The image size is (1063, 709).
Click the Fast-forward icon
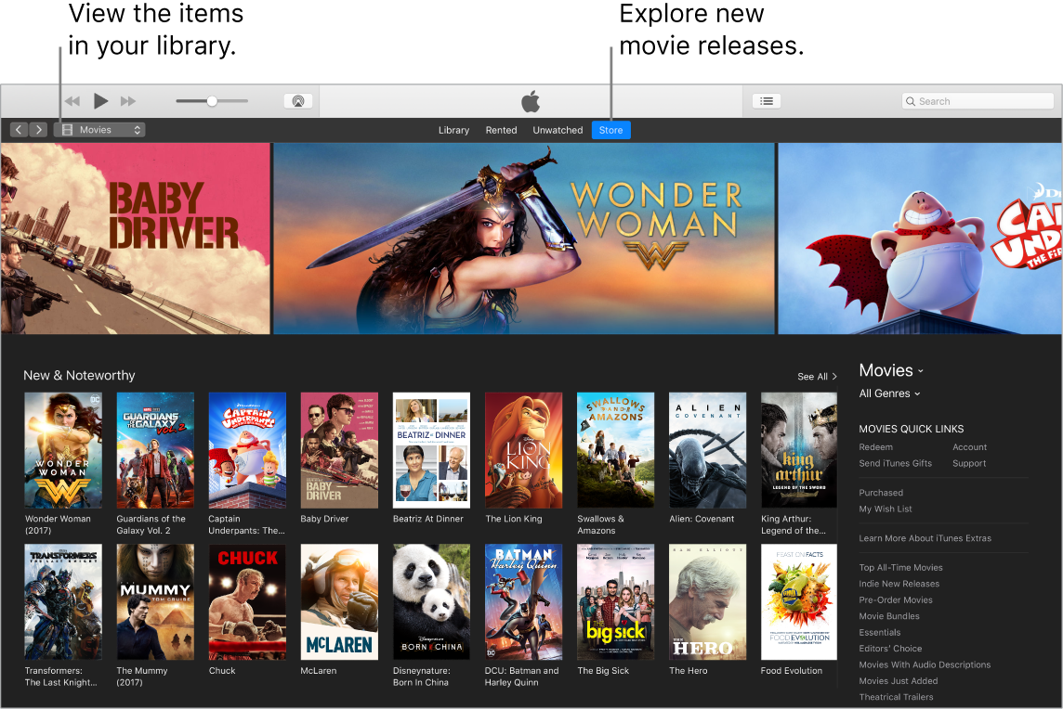tap(128, 101)
